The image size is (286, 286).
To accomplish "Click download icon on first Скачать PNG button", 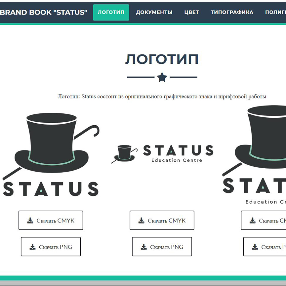I will click(x=33, y=247).
